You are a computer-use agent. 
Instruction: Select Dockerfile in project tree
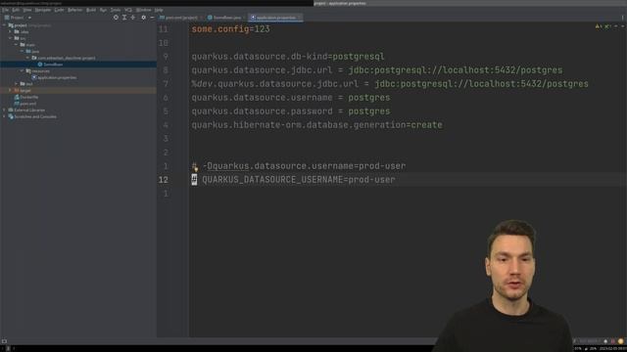26,97
